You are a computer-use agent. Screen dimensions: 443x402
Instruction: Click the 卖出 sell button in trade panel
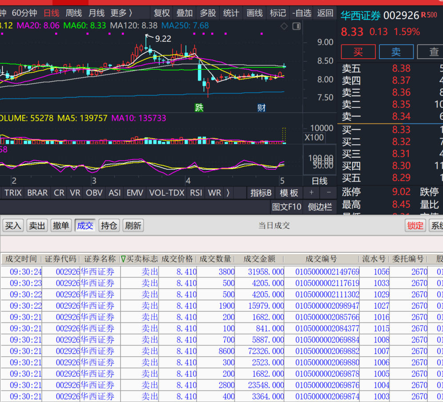tap(37, 225)
